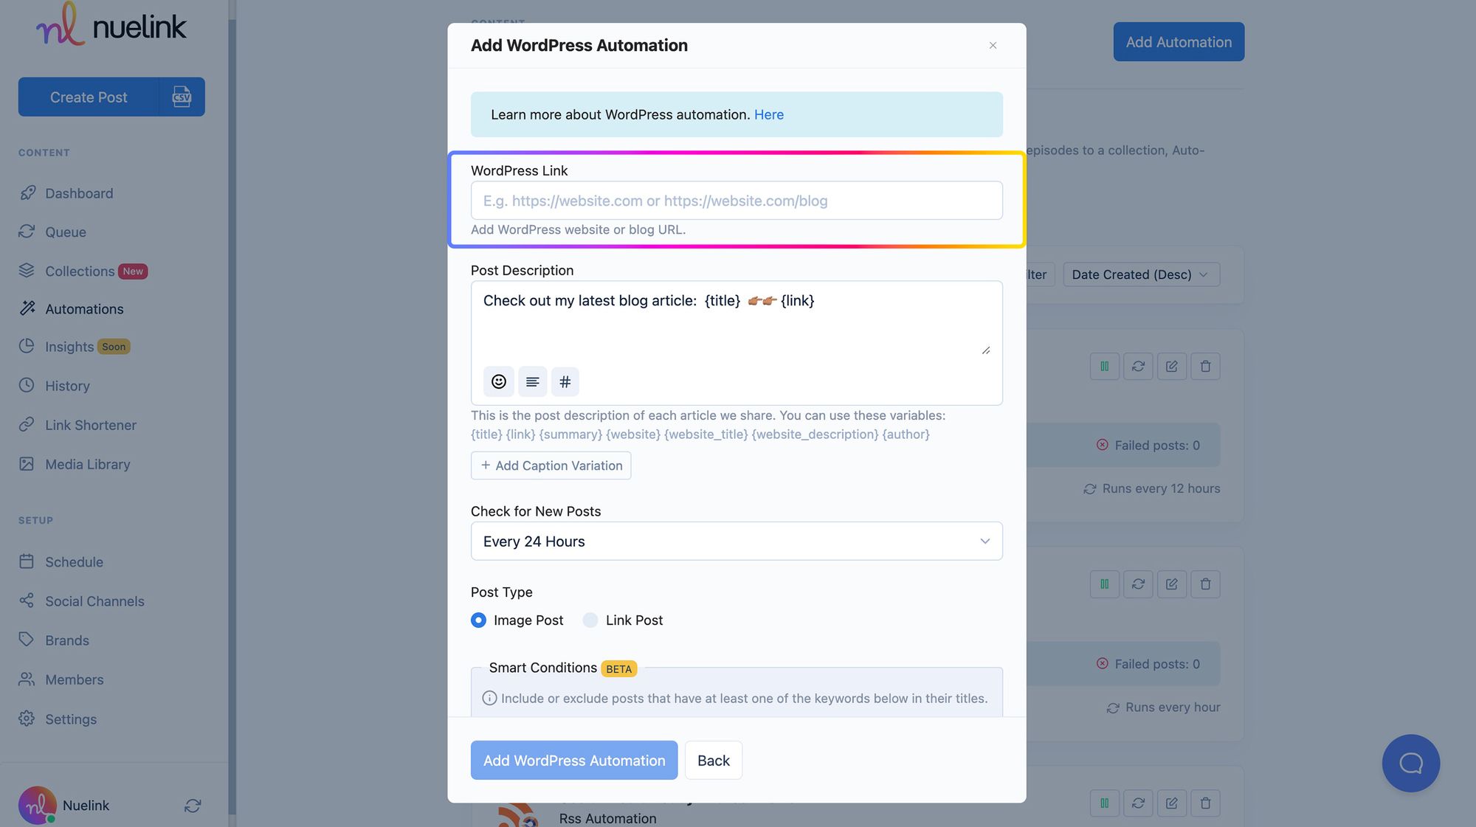Viewport: 1476px width, 827px height.
Task: Click into the WordPress Link input field
Action: point(737,201)
